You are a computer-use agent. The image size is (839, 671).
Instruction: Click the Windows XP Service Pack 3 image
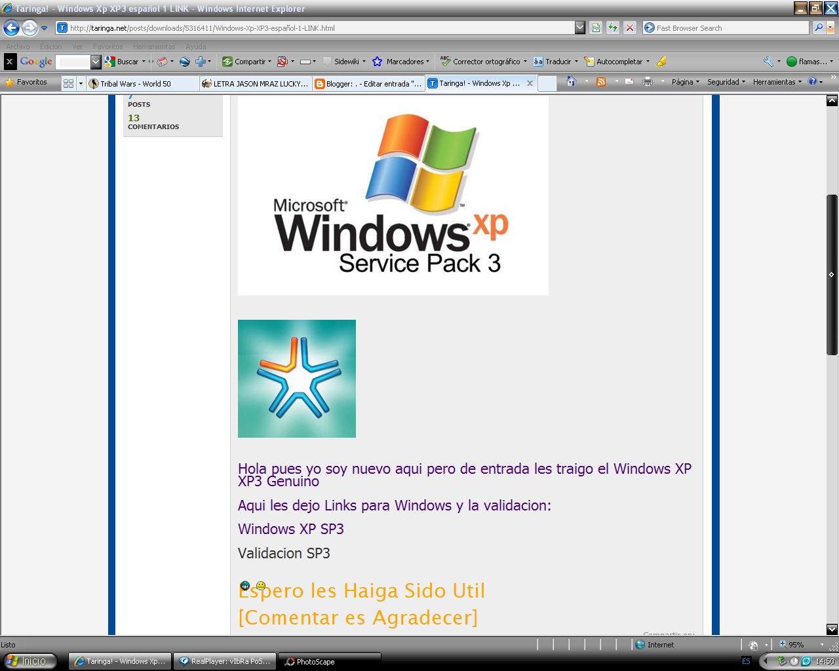[x=393, y=195]
